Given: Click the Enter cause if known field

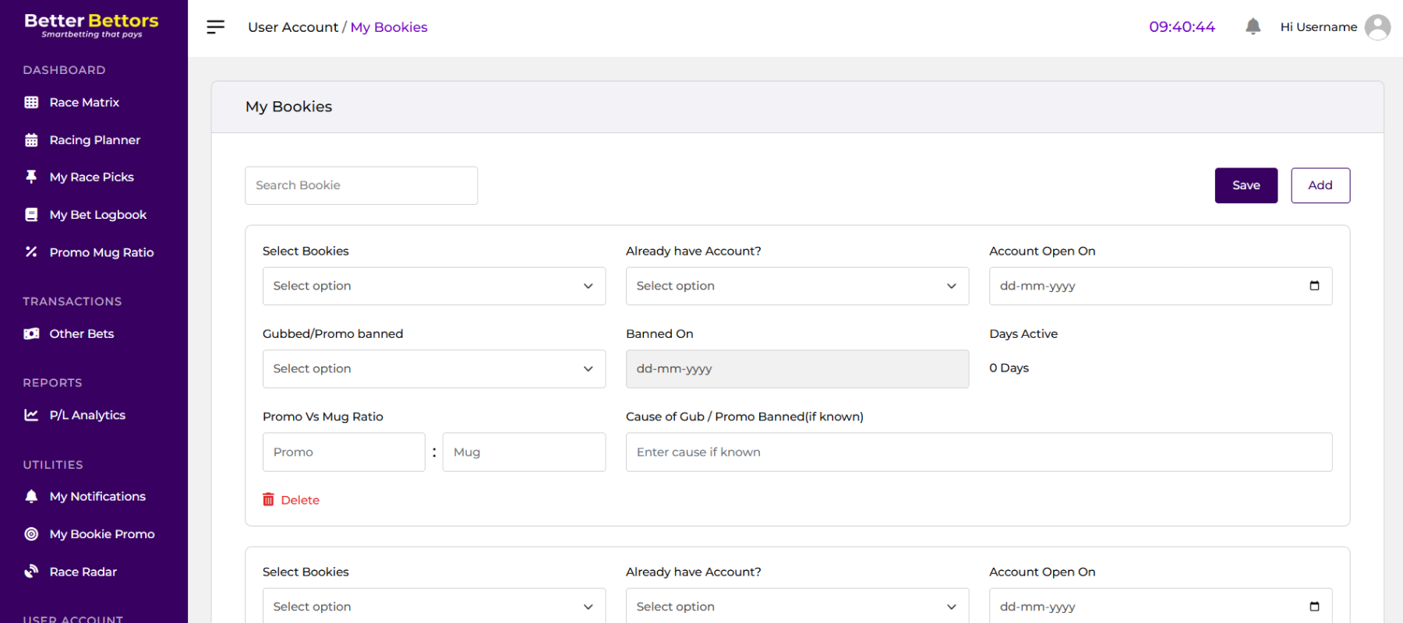Looking at the screenshot, I should (978, 452).
